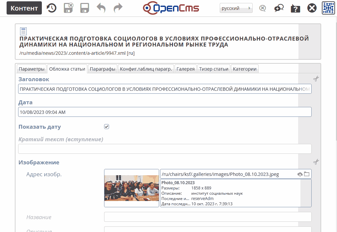337x232 pixels.
Task: Open the image gallery folder icon
Action: 307,174
